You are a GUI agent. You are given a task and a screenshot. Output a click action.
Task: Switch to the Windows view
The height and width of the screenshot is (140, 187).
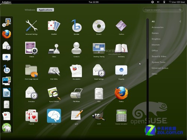click(30, 10)
